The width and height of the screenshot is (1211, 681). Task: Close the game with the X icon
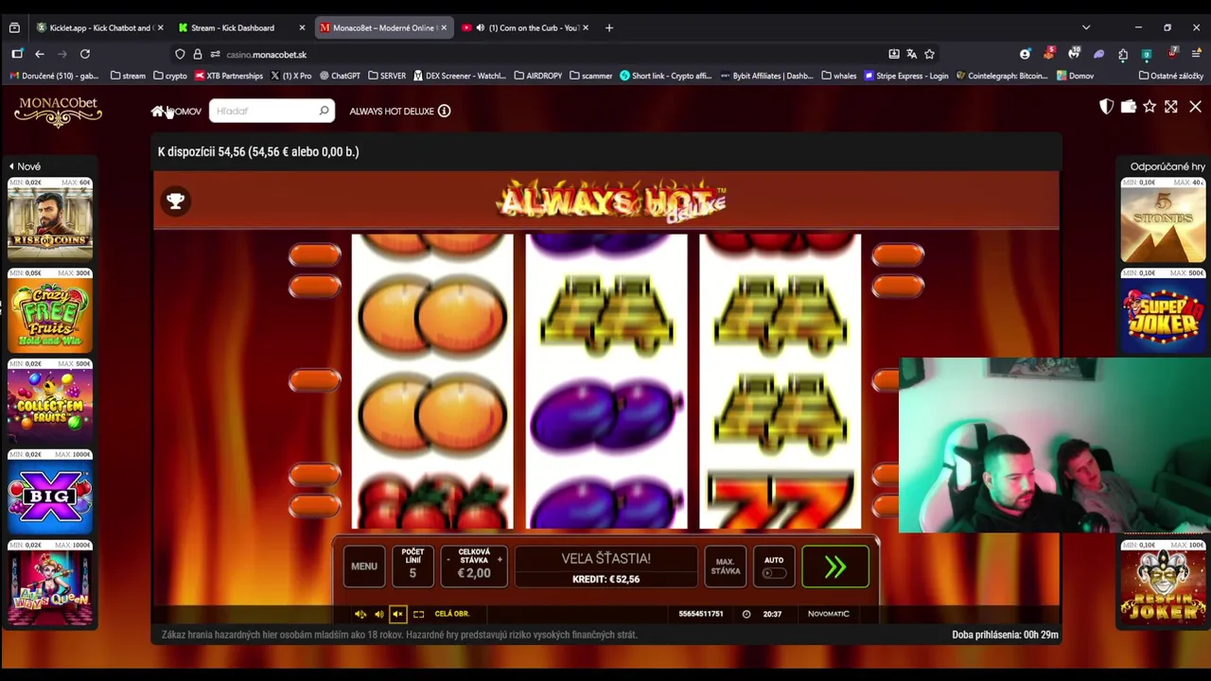(1195, 107)
